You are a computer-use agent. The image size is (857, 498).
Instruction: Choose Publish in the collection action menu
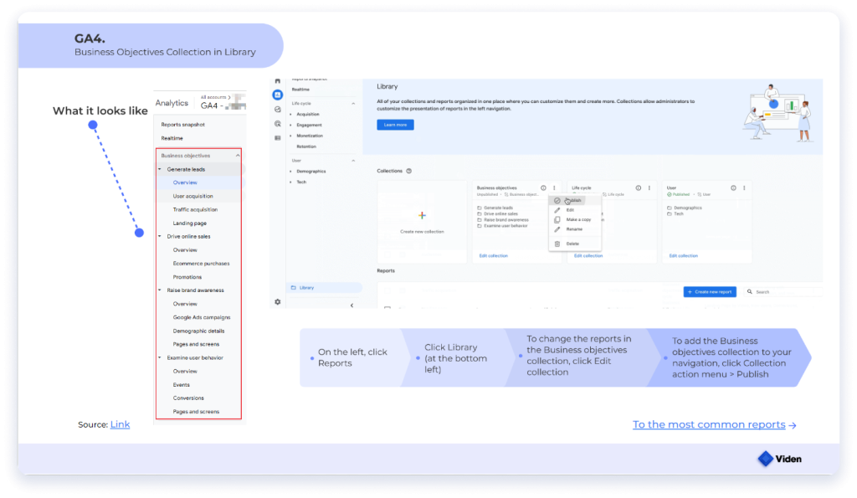coord(575,201)
